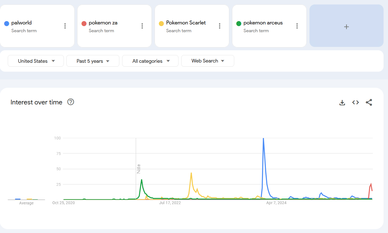This screenshot has width=388, height=233.
Task: Click the 50 y-axis label
Action: pos(59,169)
